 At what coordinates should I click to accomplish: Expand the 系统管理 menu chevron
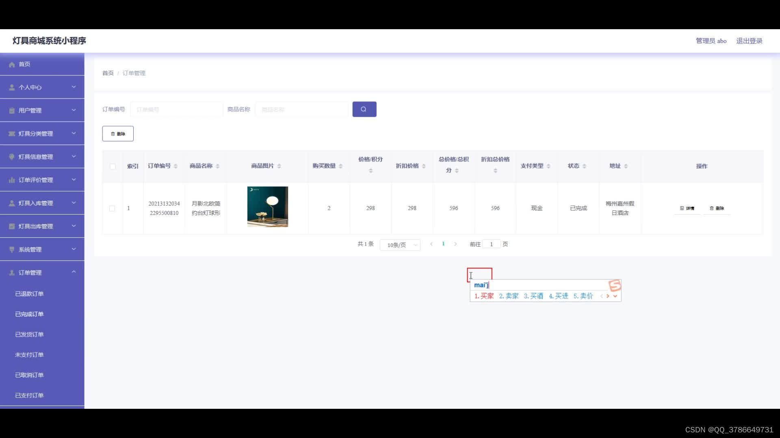[x=74, y=249]
